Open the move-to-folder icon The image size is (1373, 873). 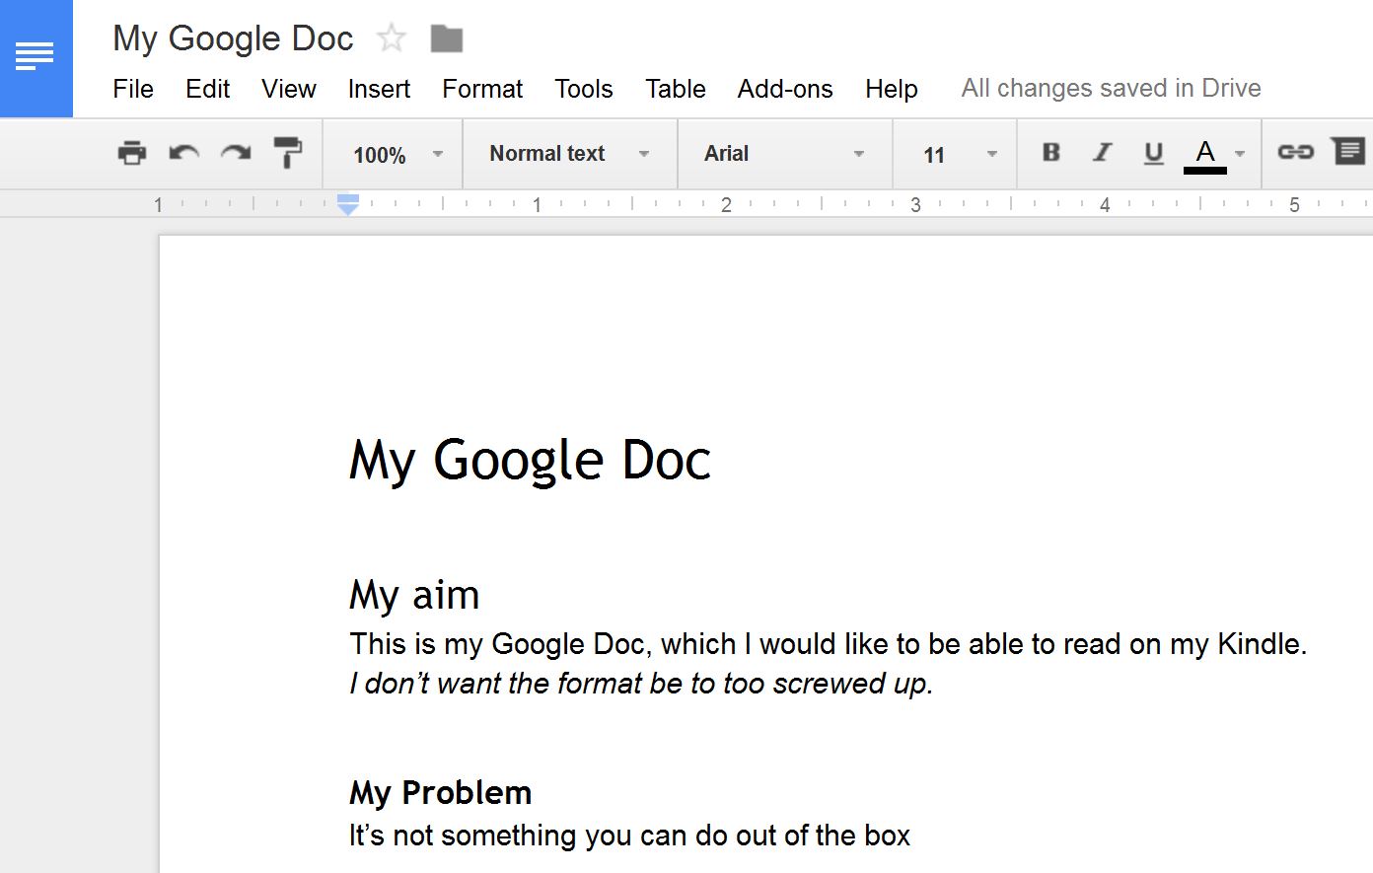(x=447, y=39)
